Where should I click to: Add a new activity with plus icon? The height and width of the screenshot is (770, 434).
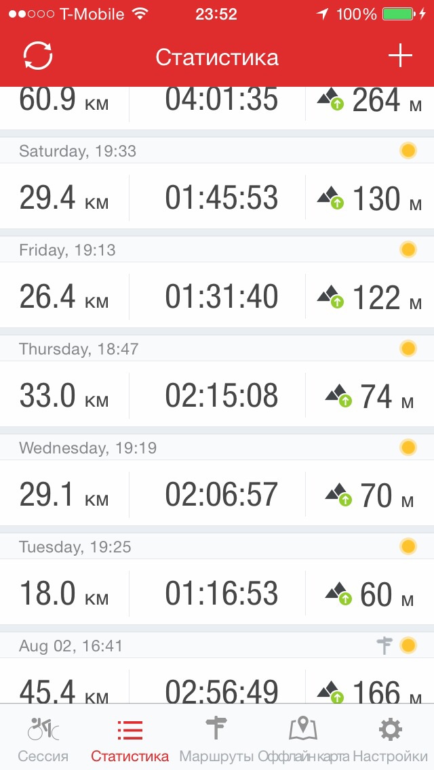click(400, 56)
